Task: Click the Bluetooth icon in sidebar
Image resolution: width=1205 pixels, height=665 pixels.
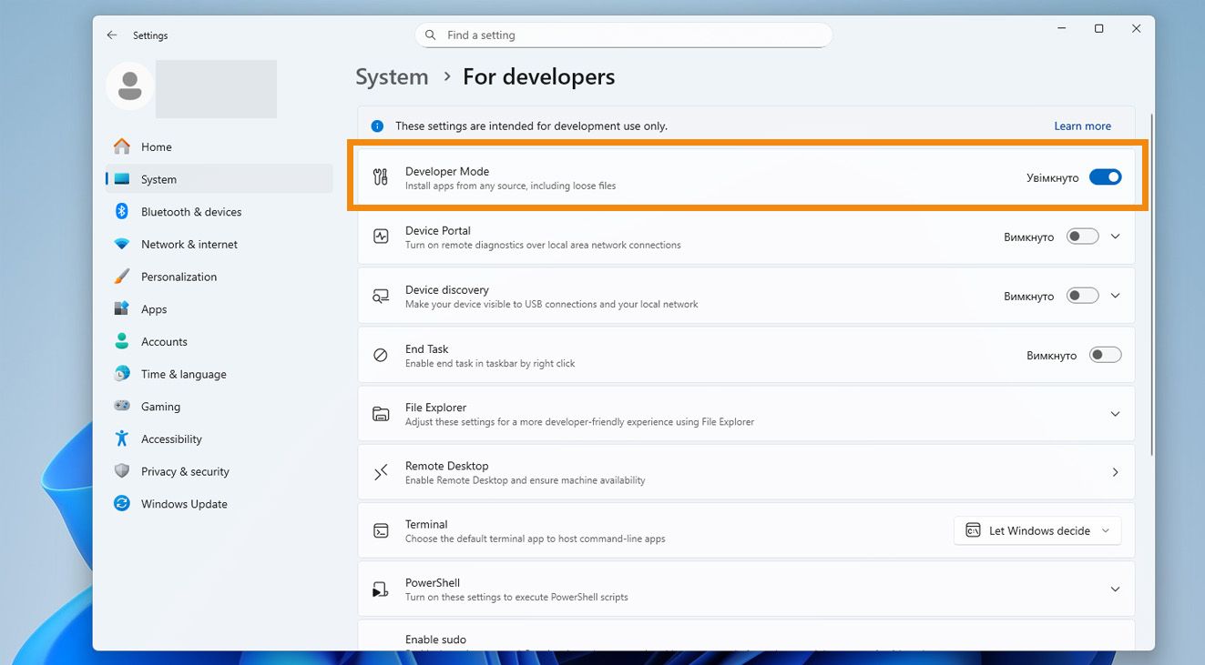Action: pos(121,212)
